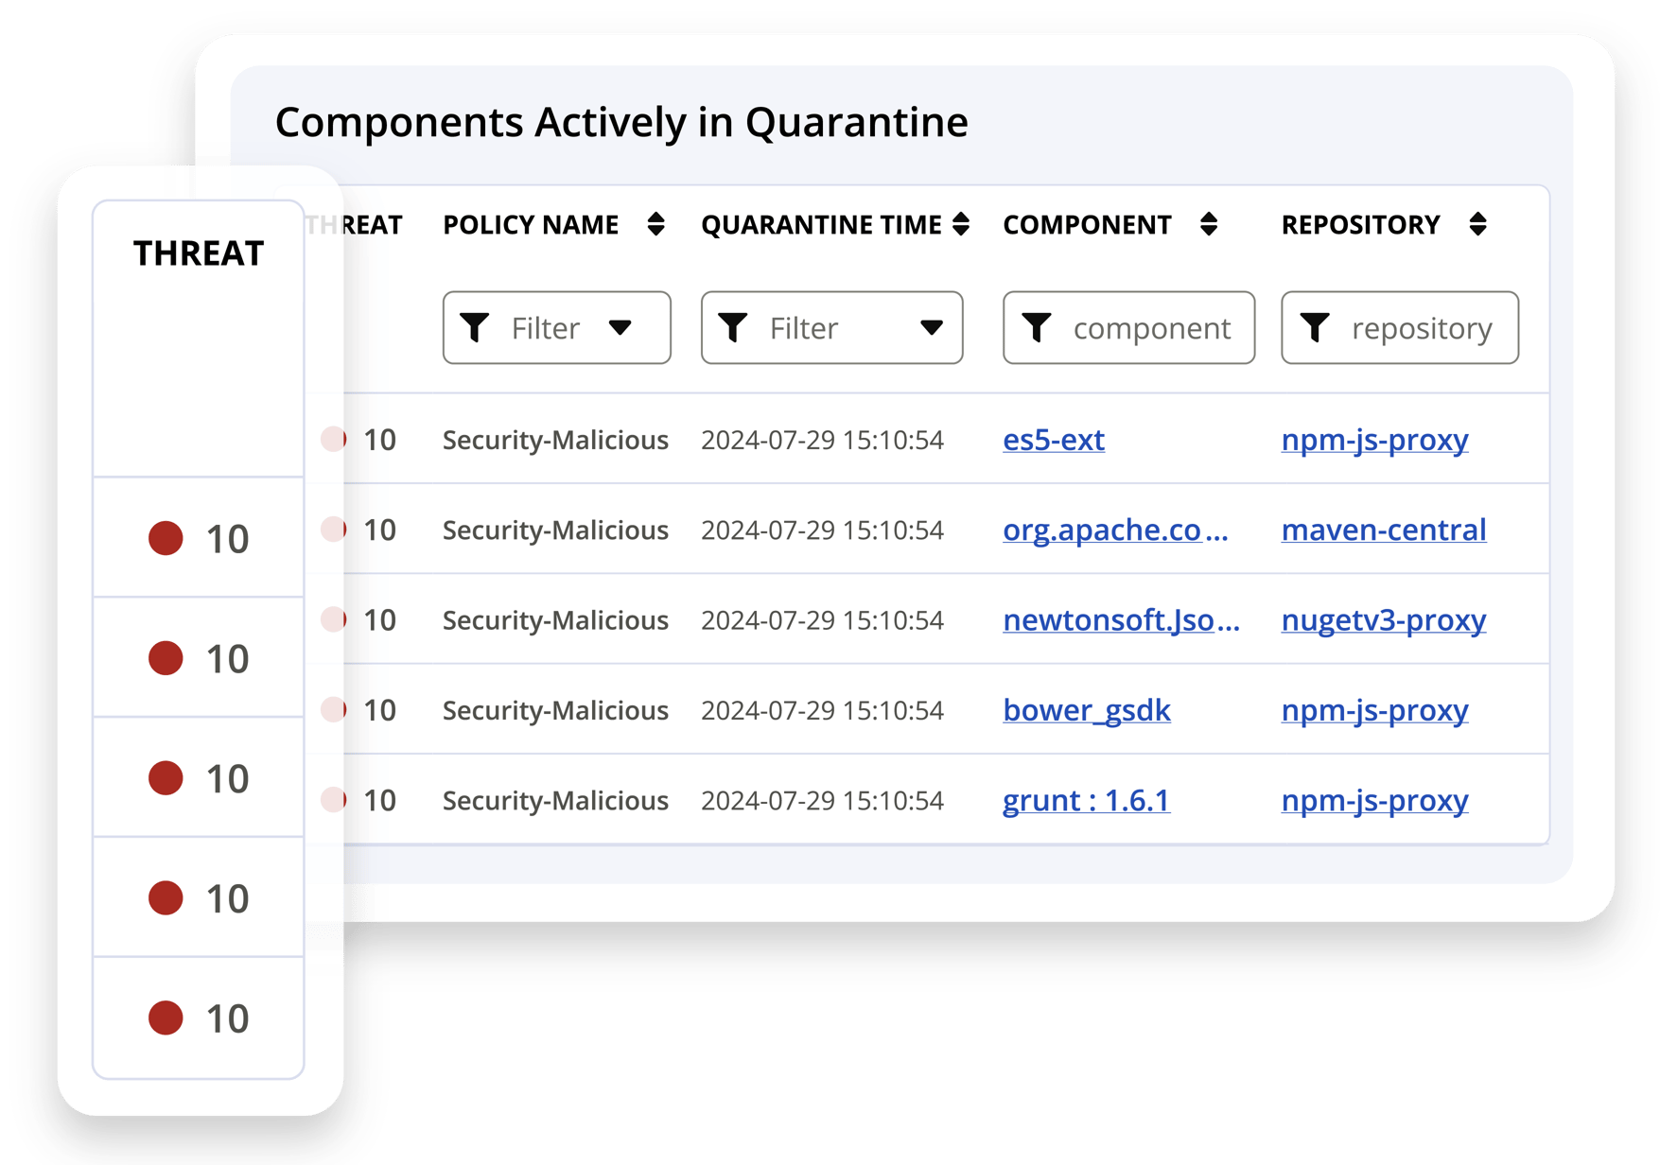Open the maven-central repository link
Screen dimensions: 1660x1165
(1383, 530)
